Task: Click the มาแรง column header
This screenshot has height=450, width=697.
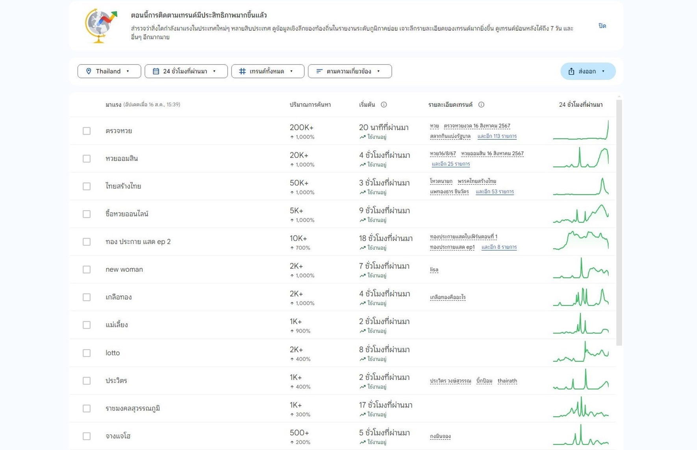Action: [x=113, y=105]
